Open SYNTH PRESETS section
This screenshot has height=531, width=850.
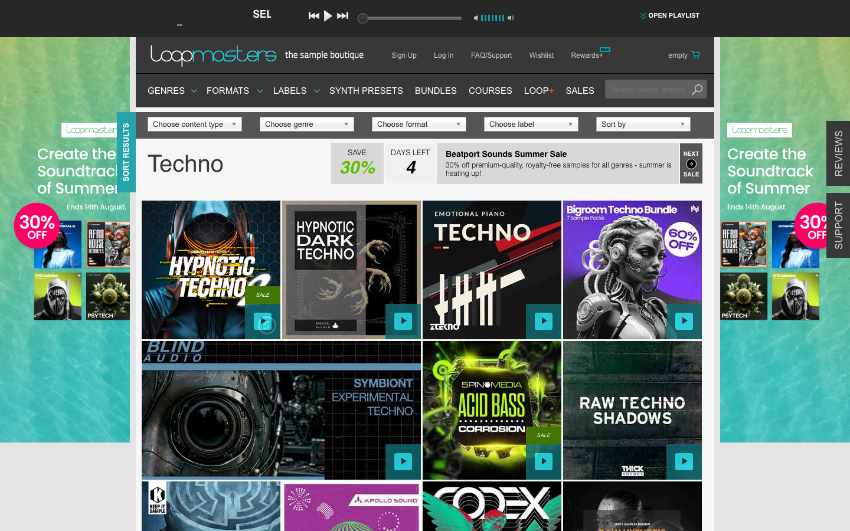coord(366,91)
